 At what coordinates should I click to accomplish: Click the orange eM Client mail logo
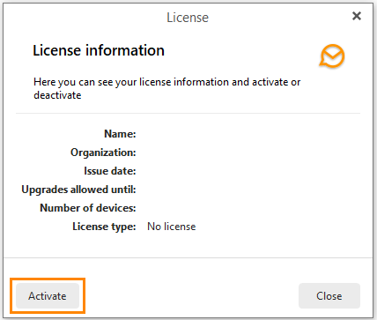(332, 56)
